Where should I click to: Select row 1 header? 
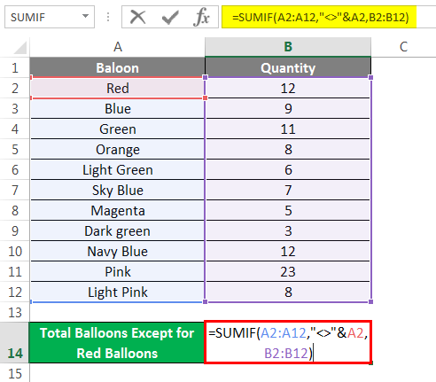point(15,67)
